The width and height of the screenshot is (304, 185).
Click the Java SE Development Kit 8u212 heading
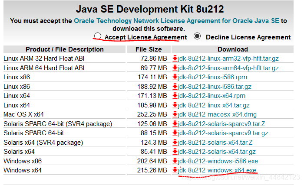pos(150,9)
